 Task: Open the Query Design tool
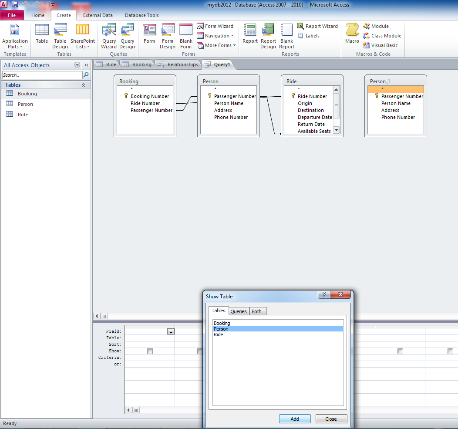pos(127,36)
